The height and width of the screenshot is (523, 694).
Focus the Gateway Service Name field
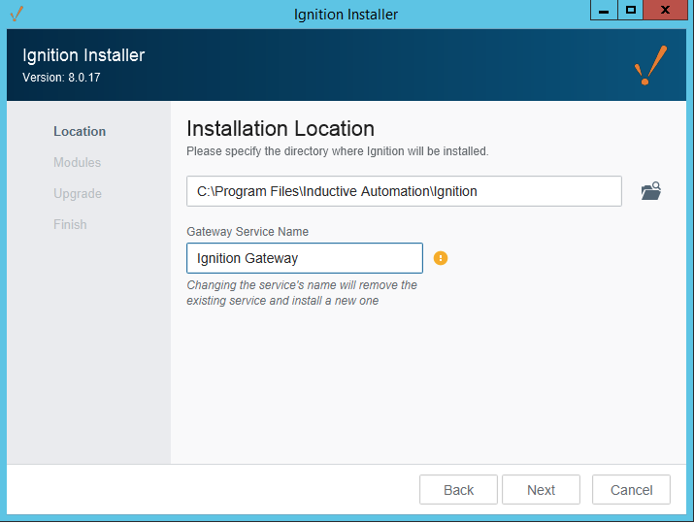305,258
